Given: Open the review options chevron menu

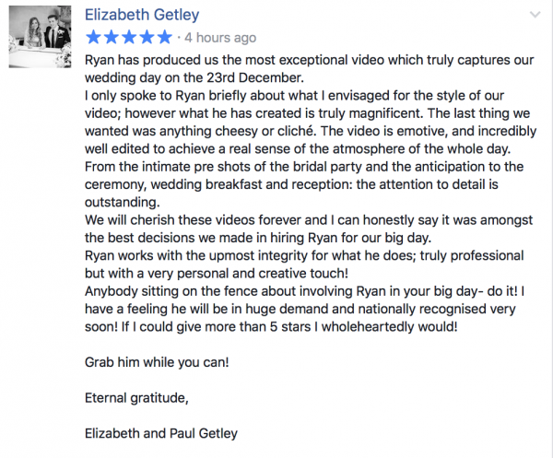Looking at the screenshot, I should pos(535,16).
